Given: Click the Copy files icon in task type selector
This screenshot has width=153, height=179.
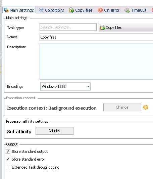Looking at the screenshot, I should [x=102, y=27].
